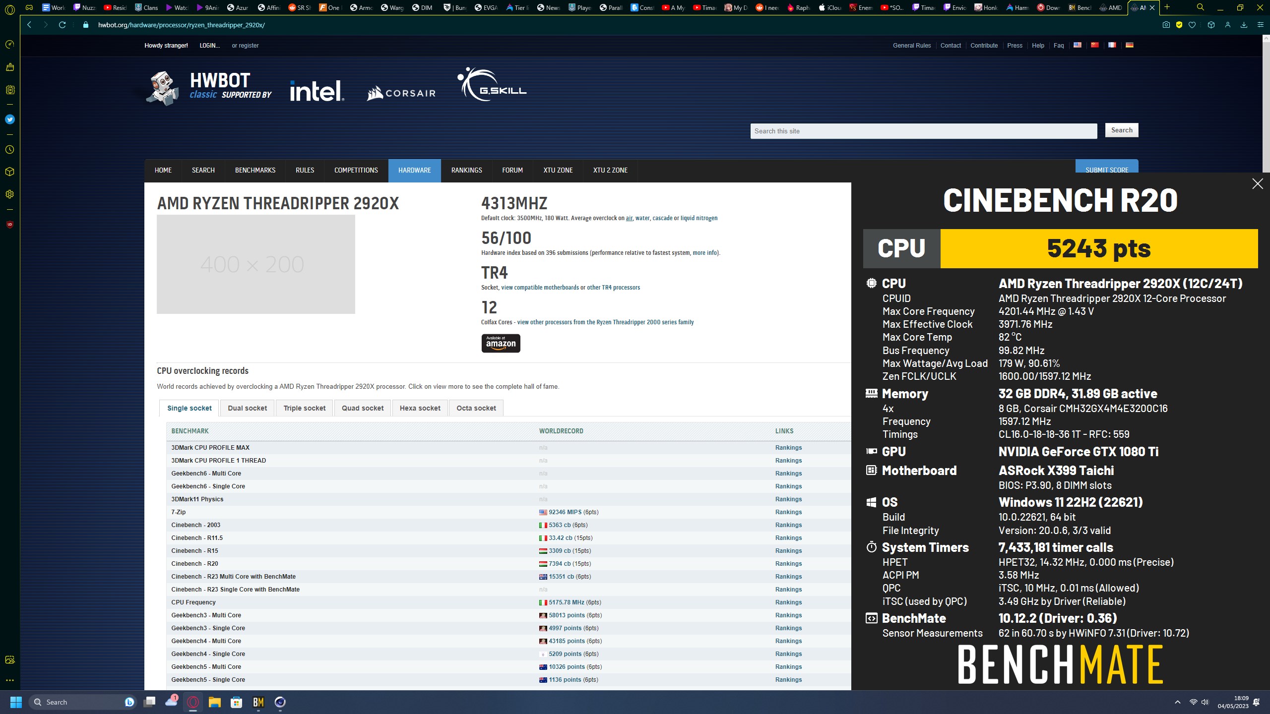
Task: Select the Single socket tab
Action: pyautogui.click(x=189, y=408)
